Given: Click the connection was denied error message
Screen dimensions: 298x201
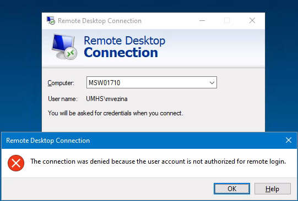Looking at the screenshot, I should coord(158,161).
